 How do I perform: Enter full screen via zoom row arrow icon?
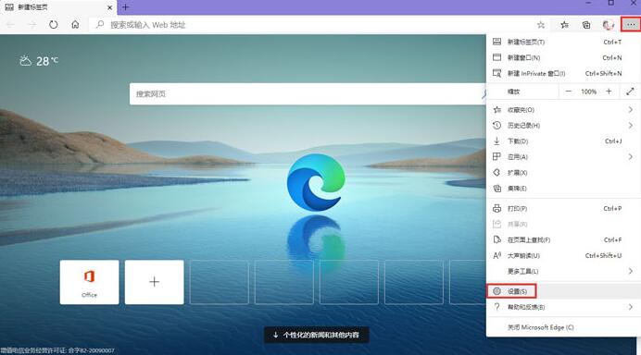[630, 92]
